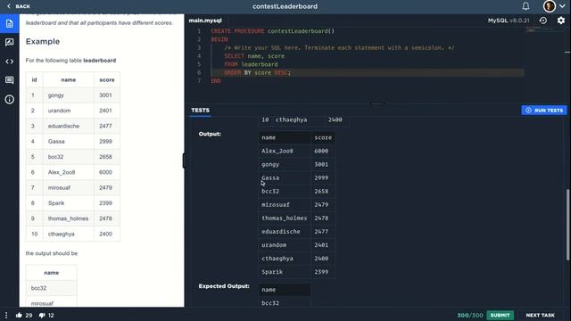Click the thomas_holmes output row
571x321 pixels.
pos(297,218)
